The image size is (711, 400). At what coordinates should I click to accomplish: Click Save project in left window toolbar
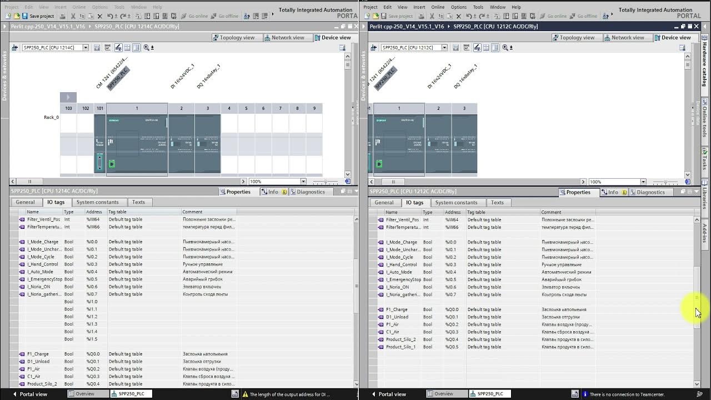coord(38,16)
